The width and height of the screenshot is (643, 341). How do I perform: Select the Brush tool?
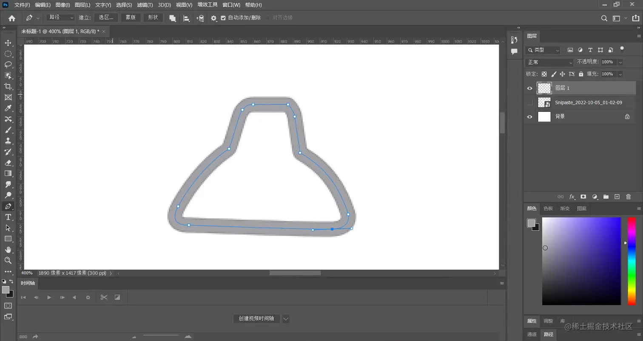[9, 130]
